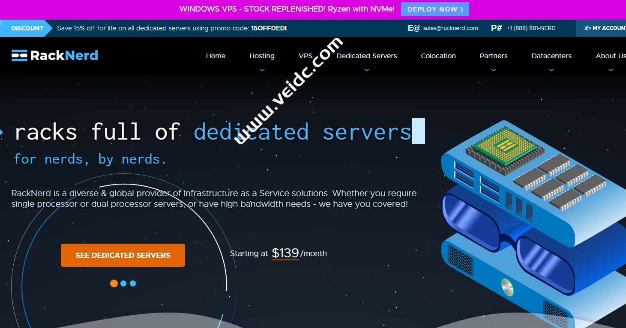Click the P# phone icon

[497, 28]
